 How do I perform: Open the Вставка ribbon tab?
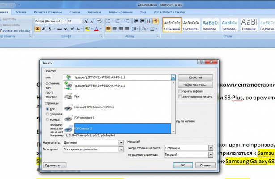(x=21, y=12)
